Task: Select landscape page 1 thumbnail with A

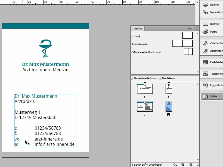Action: 145,89
